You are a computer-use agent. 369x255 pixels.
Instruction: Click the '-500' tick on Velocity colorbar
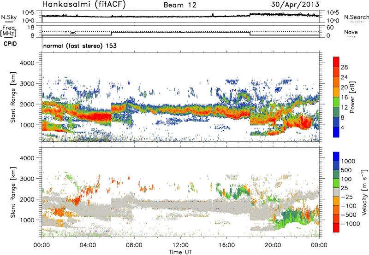(x=349, y=215)
